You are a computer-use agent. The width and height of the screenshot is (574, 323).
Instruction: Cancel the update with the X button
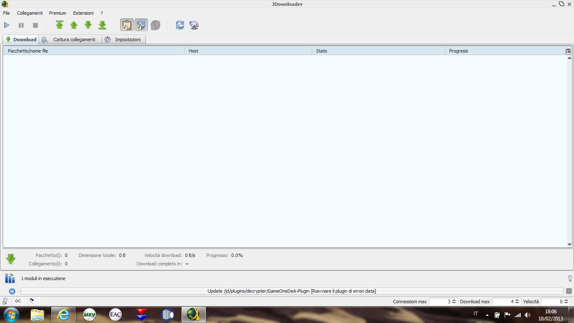(569, 291)
